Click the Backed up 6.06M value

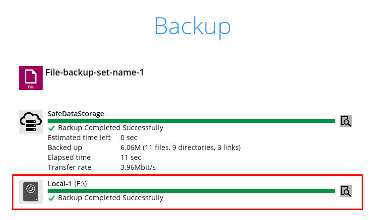tap(180, 147)
